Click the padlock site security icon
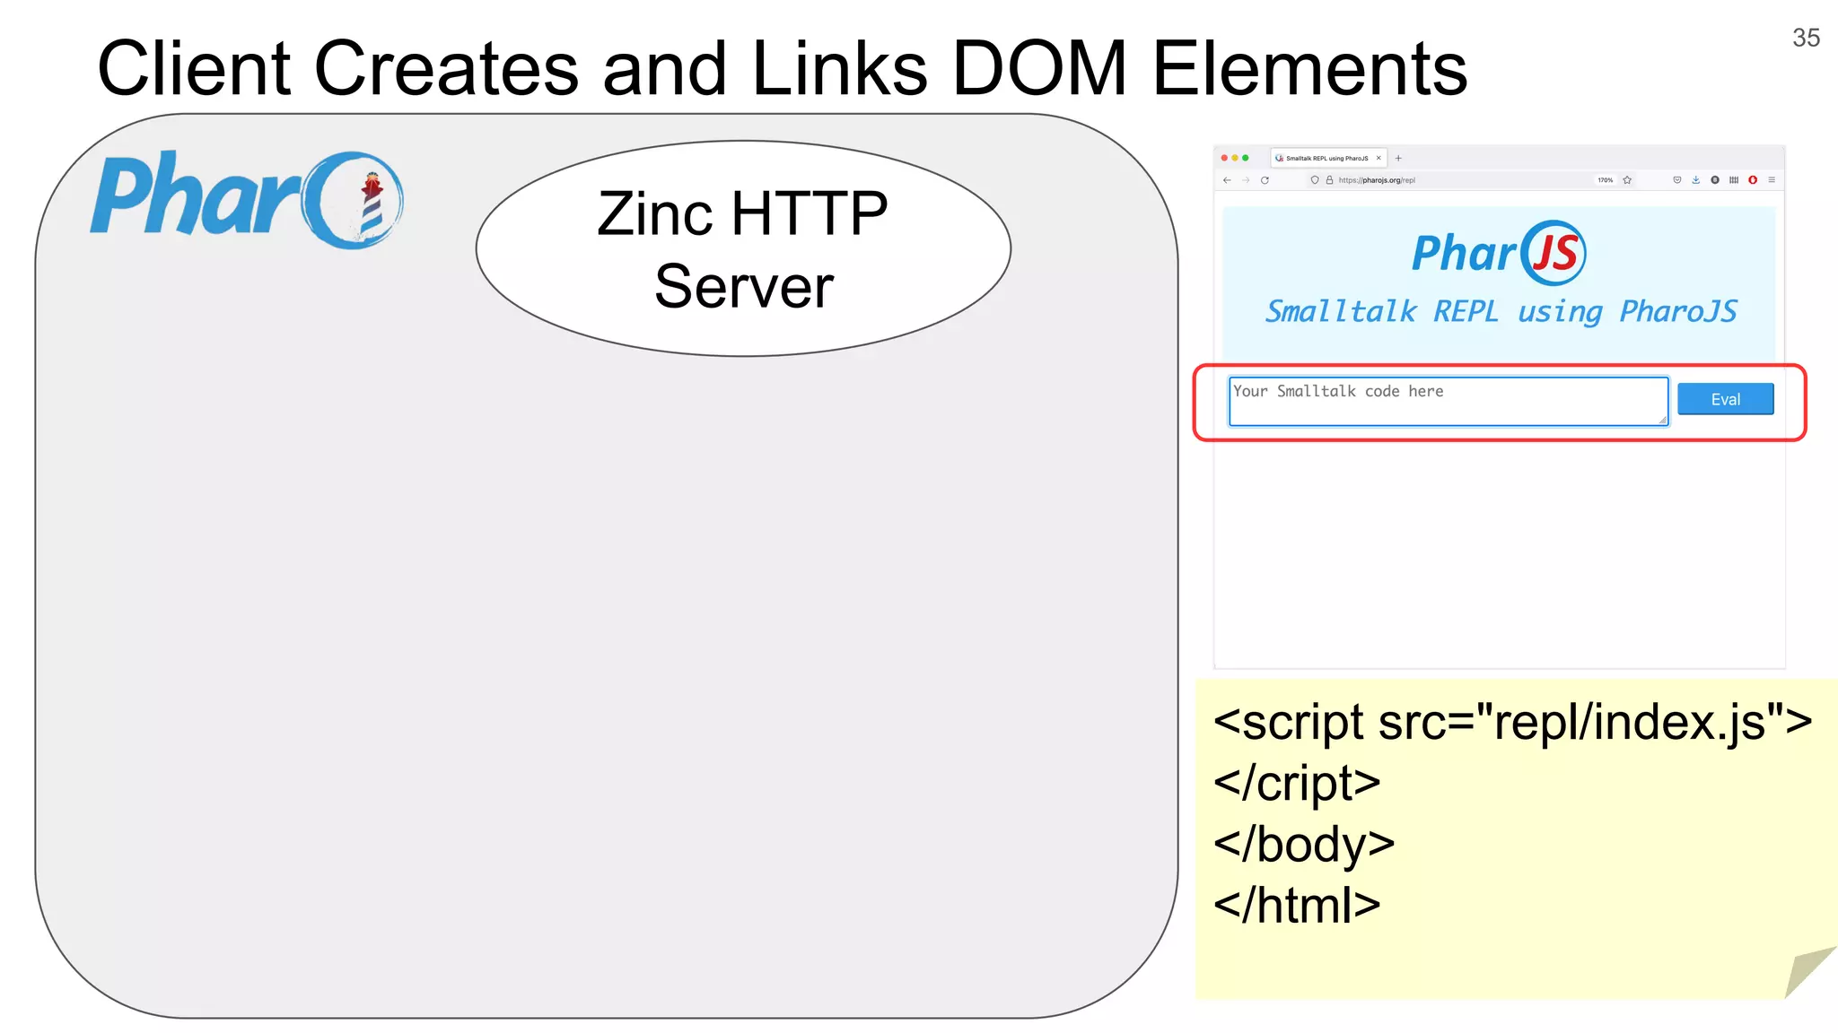Image resolution: width=1838 pixels, height=1033 pixels. [1329, 180]
